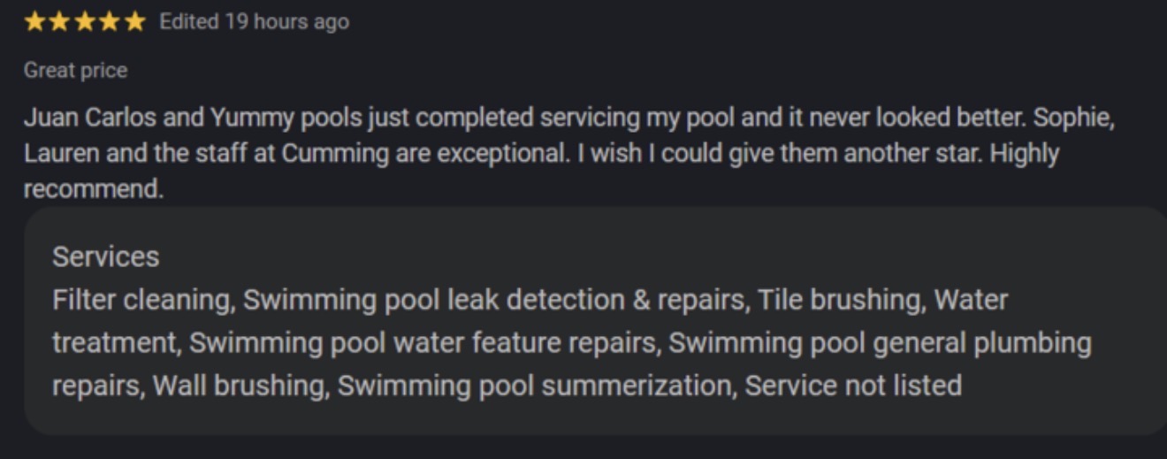Select "Swimming pool leak detection & repairs" service
This screenshot has height=459, width=1167.
tap(493, 300)
